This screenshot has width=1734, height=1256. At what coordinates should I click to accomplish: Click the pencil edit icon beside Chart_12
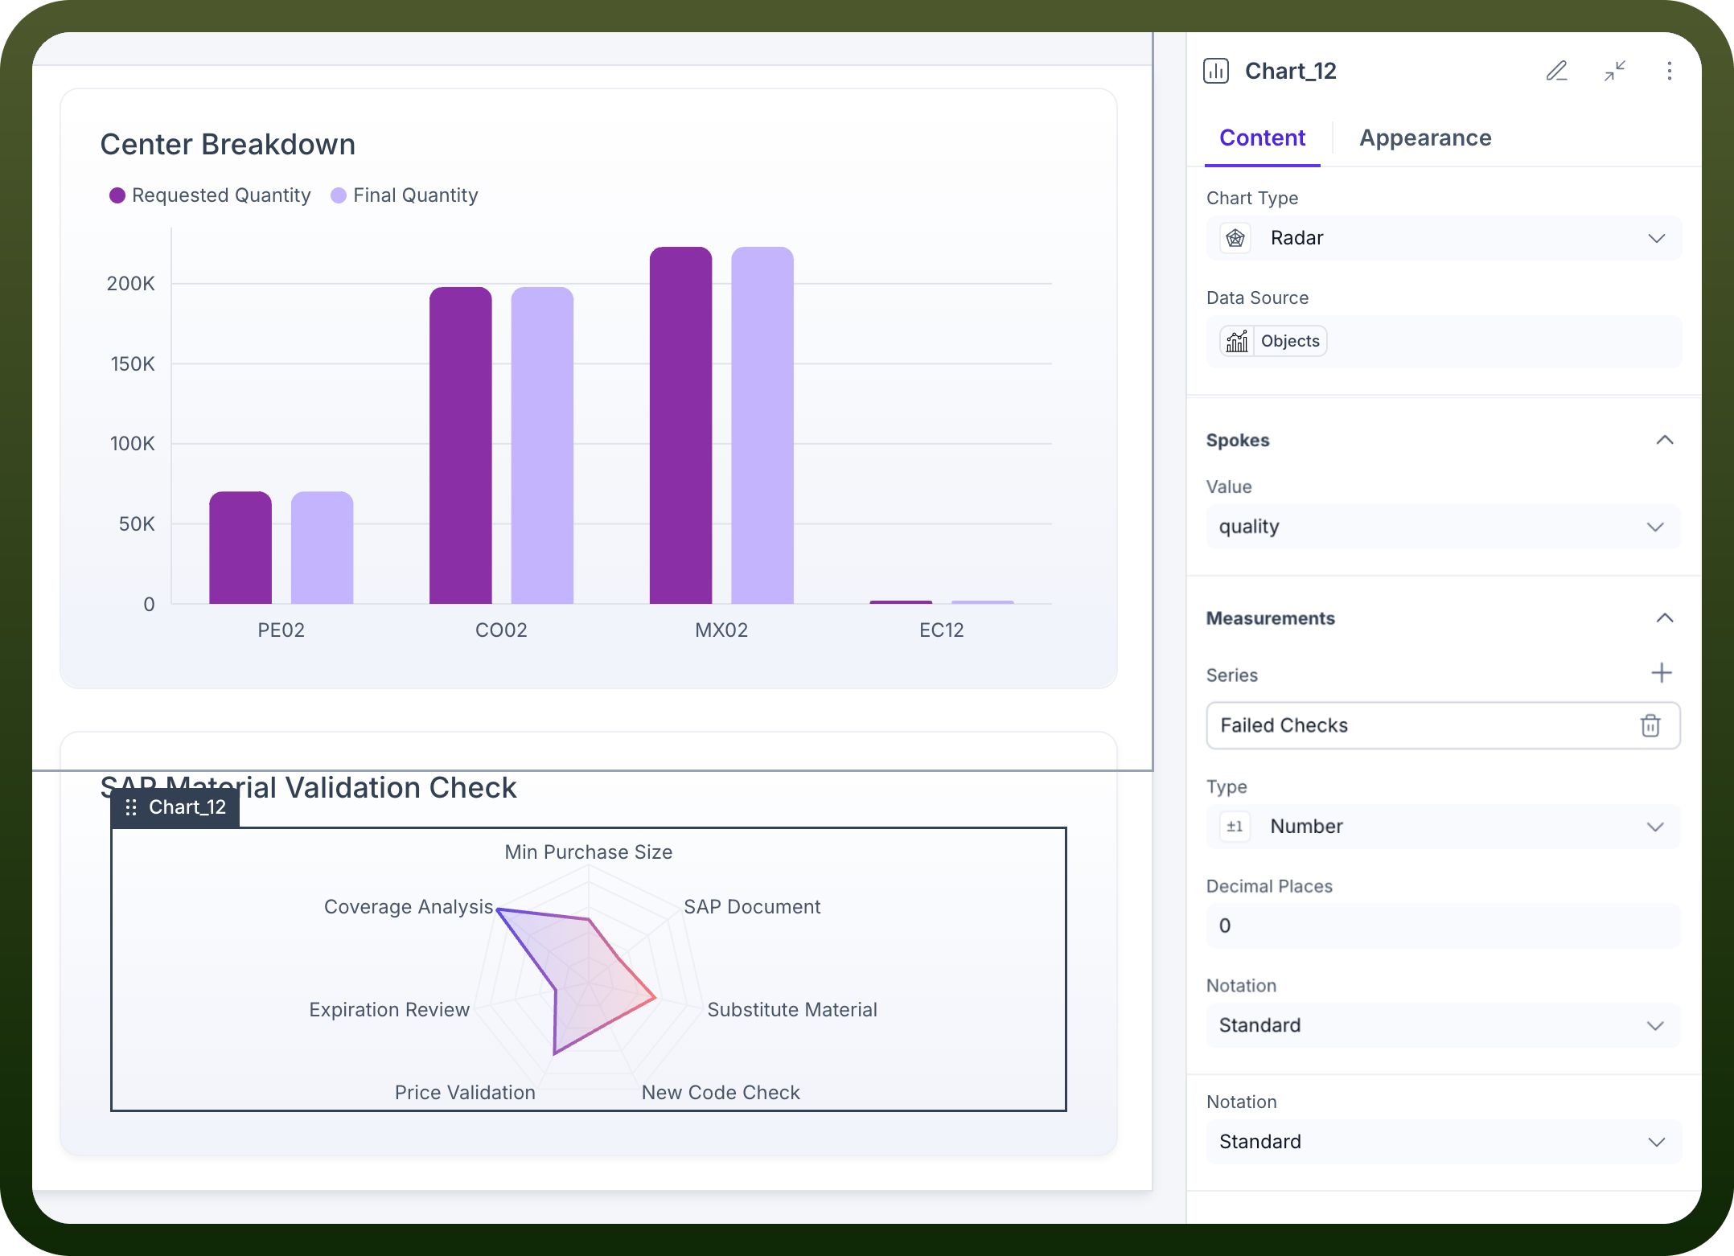[1557, 71]
